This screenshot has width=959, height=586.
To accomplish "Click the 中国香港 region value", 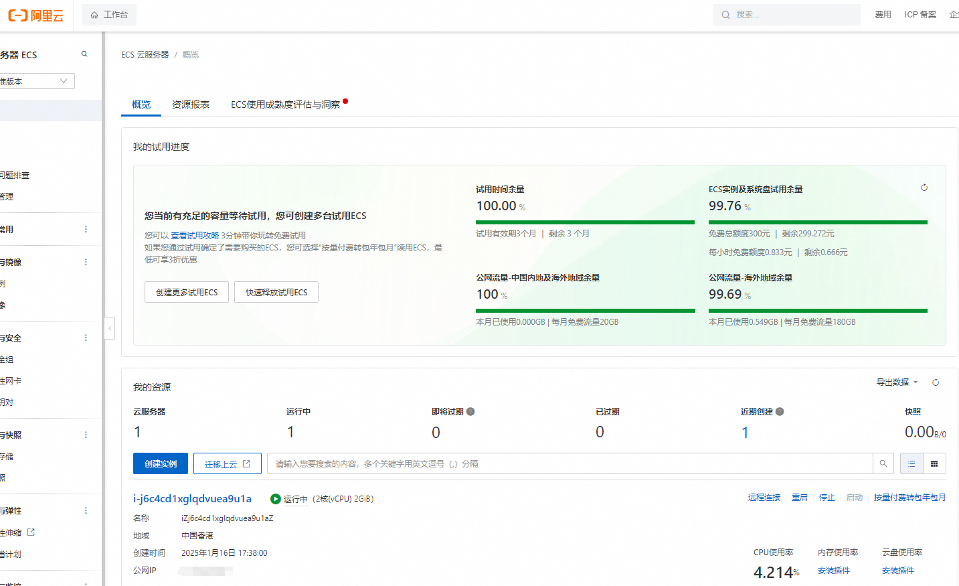I will pyautogui.click(x=197, y=536).
